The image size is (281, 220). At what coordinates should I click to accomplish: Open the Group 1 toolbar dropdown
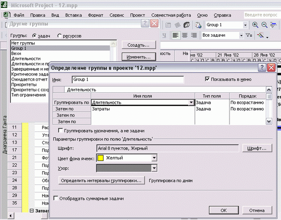coord(245,25)
